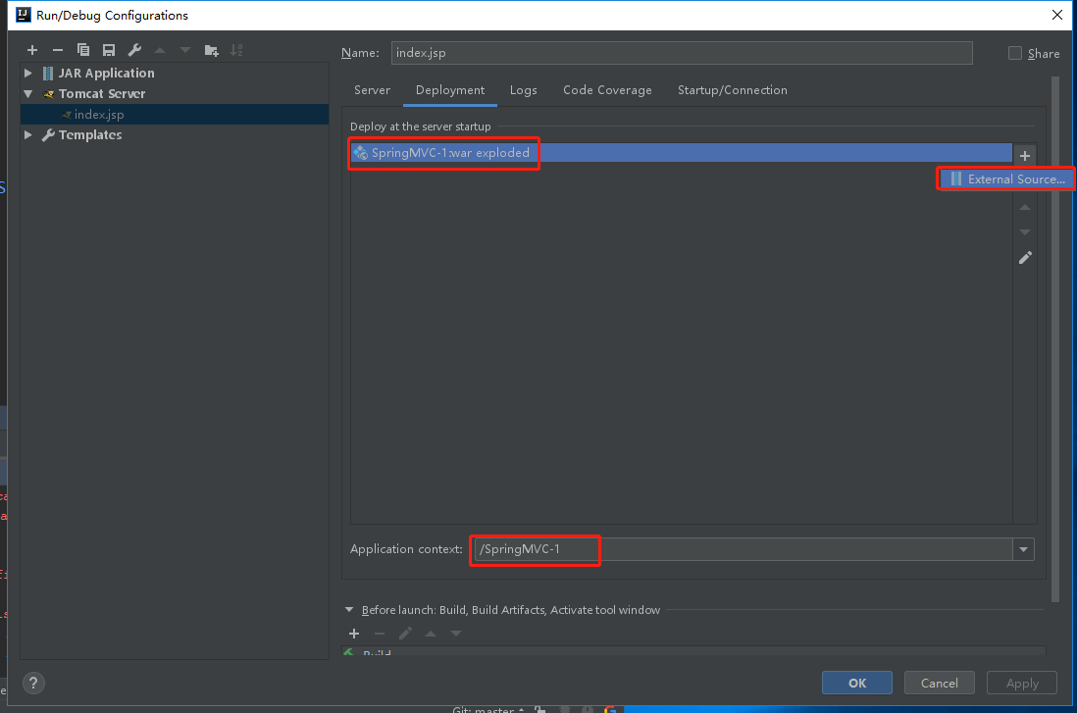Screen dimensions: 1077x713
Task: Click the right panel vertical scrollbar
Action: click(x=1055, y=340)
